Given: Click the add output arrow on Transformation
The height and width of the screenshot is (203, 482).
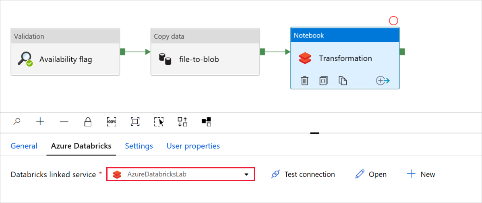Looking at the screenshot, I should pos(383,81).
